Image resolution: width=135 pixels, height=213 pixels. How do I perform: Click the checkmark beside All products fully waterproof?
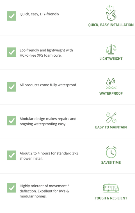(12, 87)
